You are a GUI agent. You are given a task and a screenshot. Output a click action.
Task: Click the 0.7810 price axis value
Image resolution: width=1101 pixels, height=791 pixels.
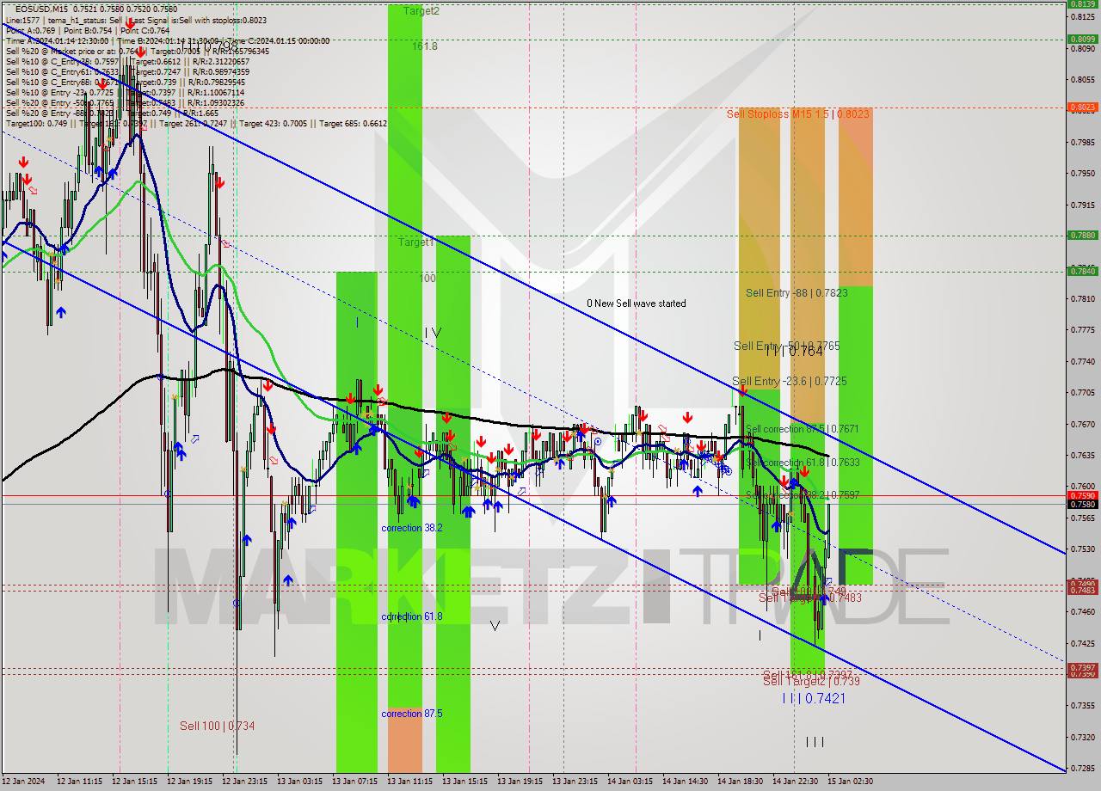tap(1083, 299)
